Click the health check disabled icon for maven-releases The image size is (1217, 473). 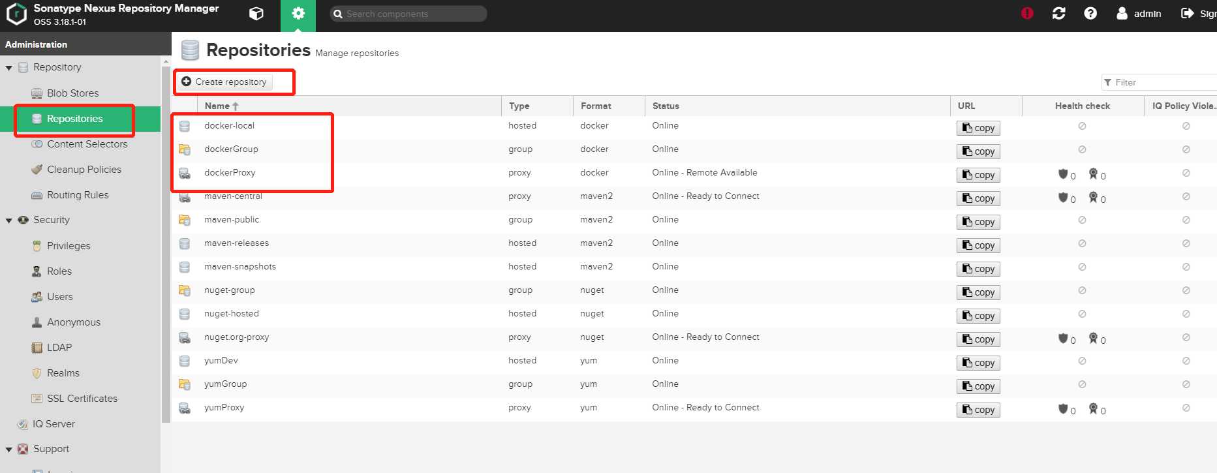(1082, 243)
